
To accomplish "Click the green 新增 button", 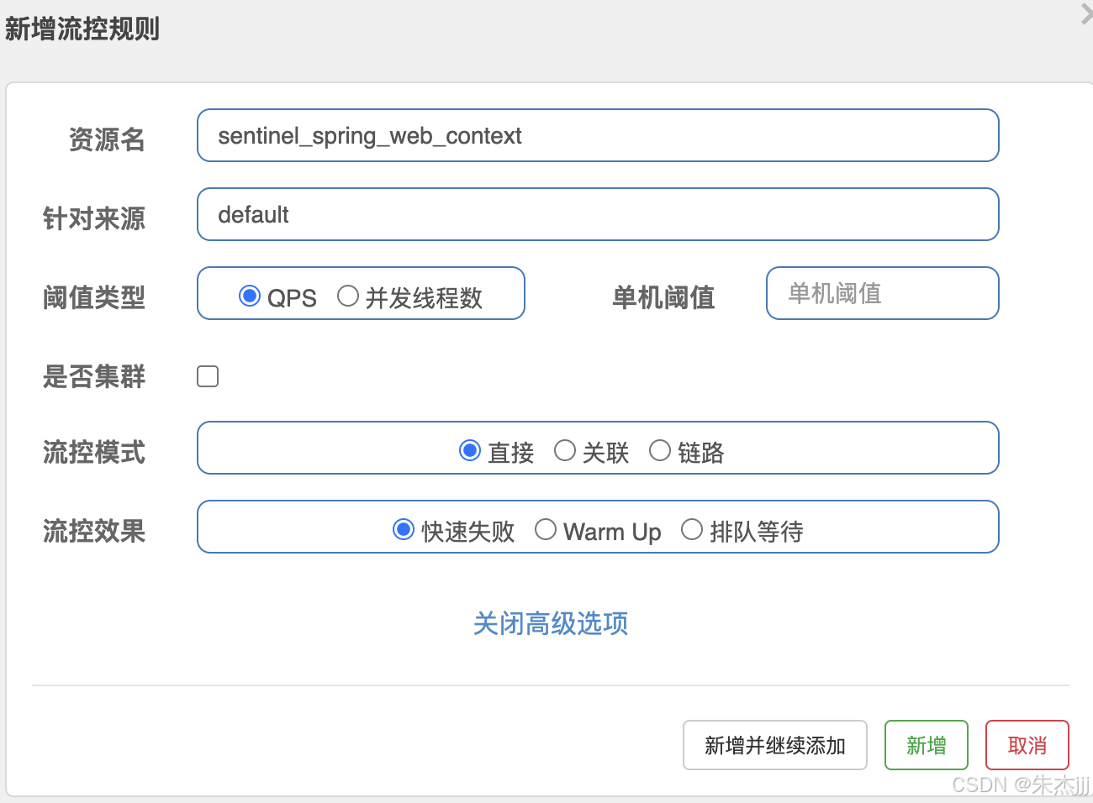I will pyautogui.click(x=927, y=745).
